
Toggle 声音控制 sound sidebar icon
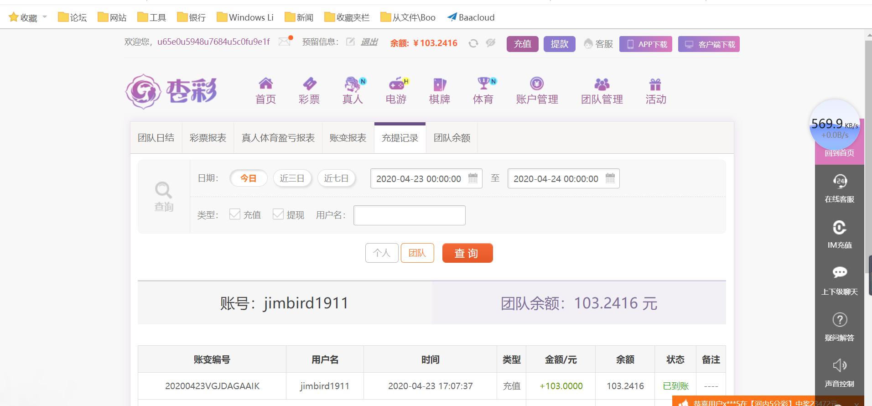pos(840,365)
